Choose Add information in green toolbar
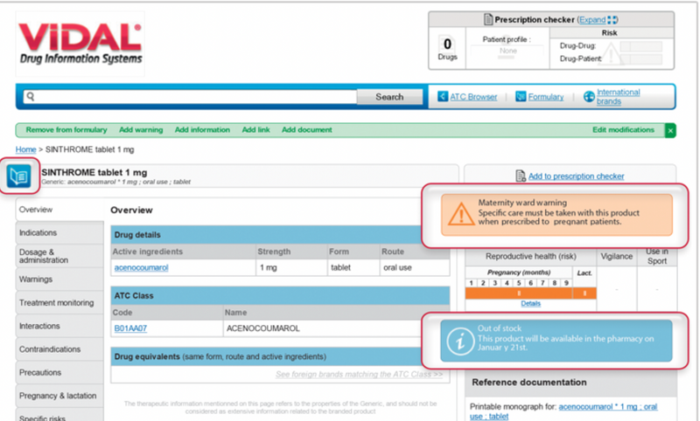Image resolution: width=700 pixels, height=421 pixels. tap(202, 129)
